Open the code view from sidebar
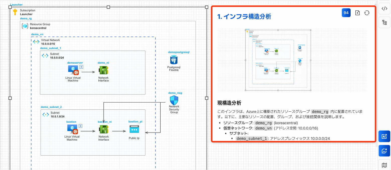 (384, 9)
